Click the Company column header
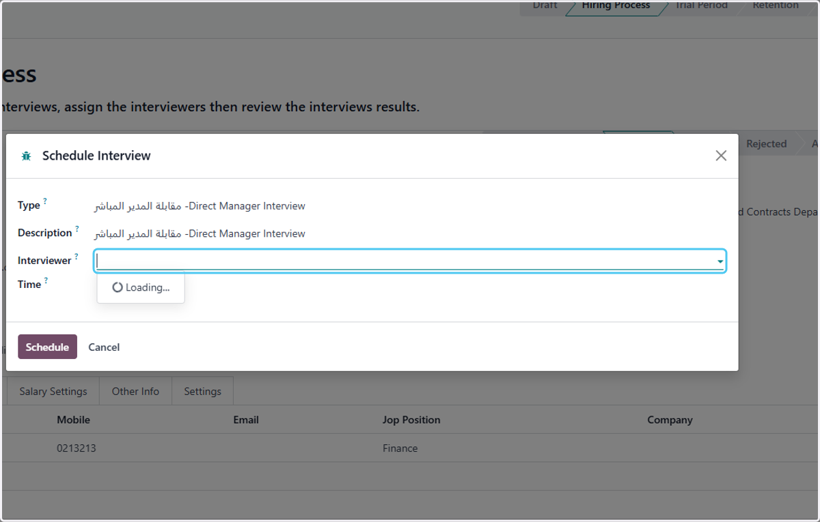 pyautogui.click(x=670, y=420)
